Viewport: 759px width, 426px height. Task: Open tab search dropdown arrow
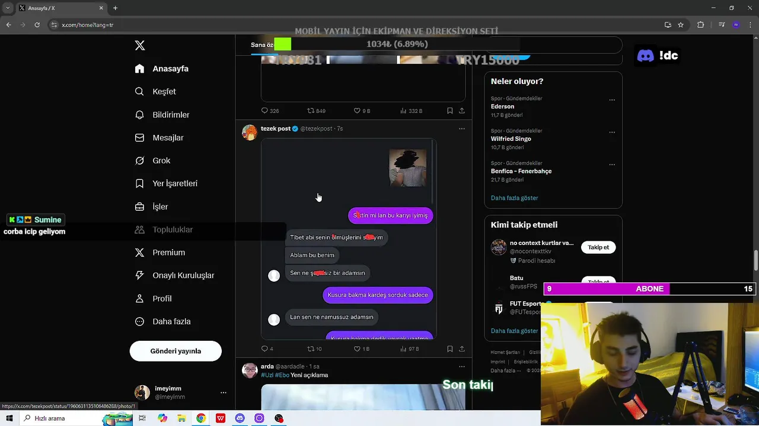pos(8,8)
